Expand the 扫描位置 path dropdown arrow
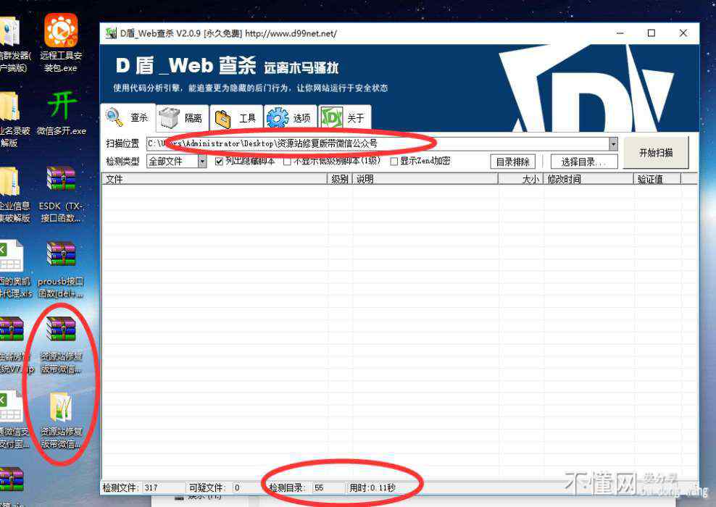The height and width of the screenshot is (507, 716). click(613, 143)
